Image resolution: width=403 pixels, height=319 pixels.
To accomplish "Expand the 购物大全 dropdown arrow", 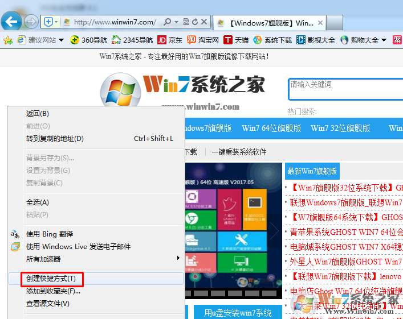I will (x=384, y=40).
